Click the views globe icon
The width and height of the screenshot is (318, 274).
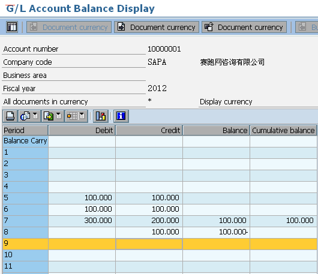[x=25, y=116]
